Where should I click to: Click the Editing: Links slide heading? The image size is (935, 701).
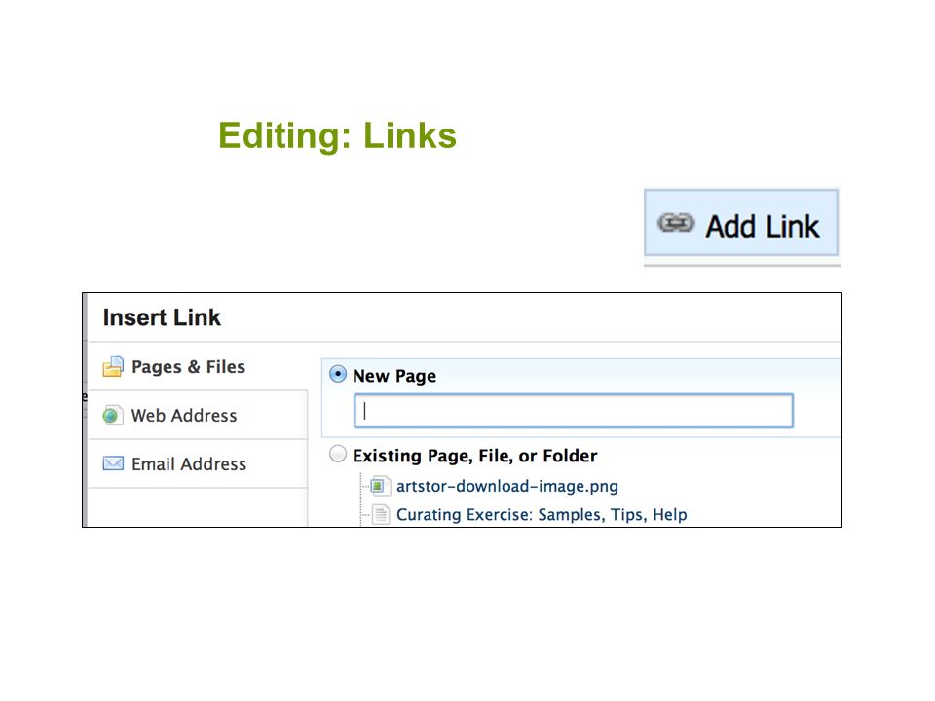click(338, 135)
